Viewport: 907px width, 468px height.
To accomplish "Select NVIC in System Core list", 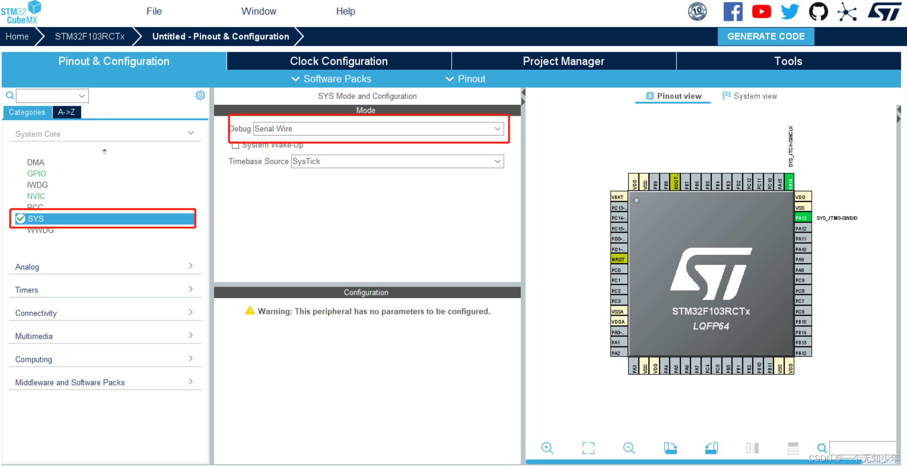I will point(36,196).
